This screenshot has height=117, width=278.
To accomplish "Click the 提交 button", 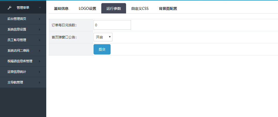I will pyautogui.click(x=102, y=49).
